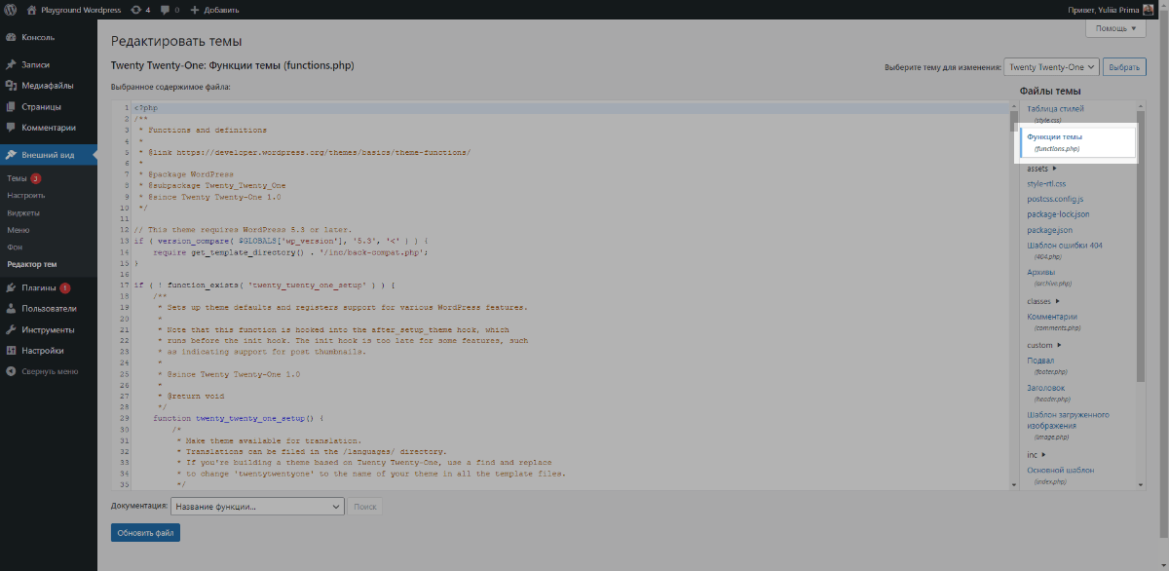Open the comments bubble icon in admin bar
Image resolution: width=1169 pixels, height=571 pixels.
point(169,9)
